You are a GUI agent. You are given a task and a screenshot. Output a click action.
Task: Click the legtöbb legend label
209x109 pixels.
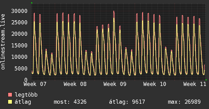[x=26, y=95]
